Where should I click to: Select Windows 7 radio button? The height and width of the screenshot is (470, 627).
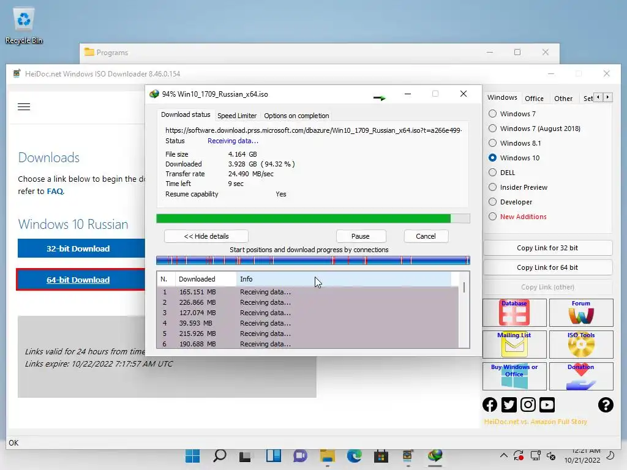click(x=493, y=114)
